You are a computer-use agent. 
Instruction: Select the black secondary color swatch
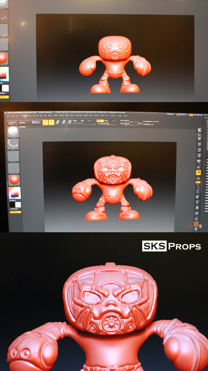point(12,205)
